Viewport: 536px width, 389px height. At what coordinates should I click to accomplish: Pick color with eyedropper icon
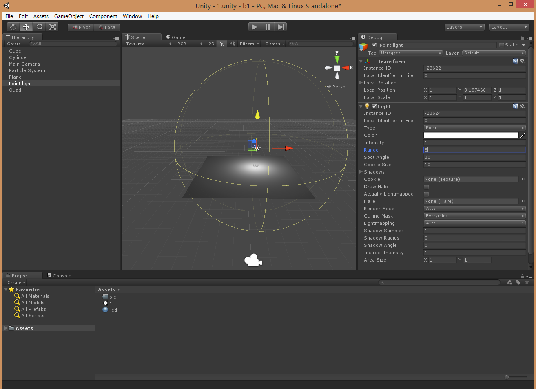(x=523, y=135)
